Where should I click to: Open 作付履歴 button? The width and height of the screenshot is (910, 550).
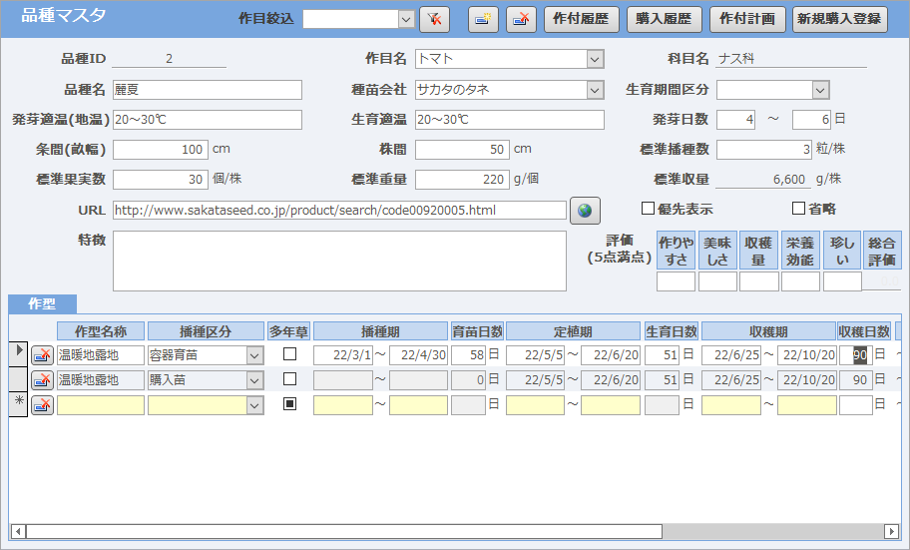581,19
